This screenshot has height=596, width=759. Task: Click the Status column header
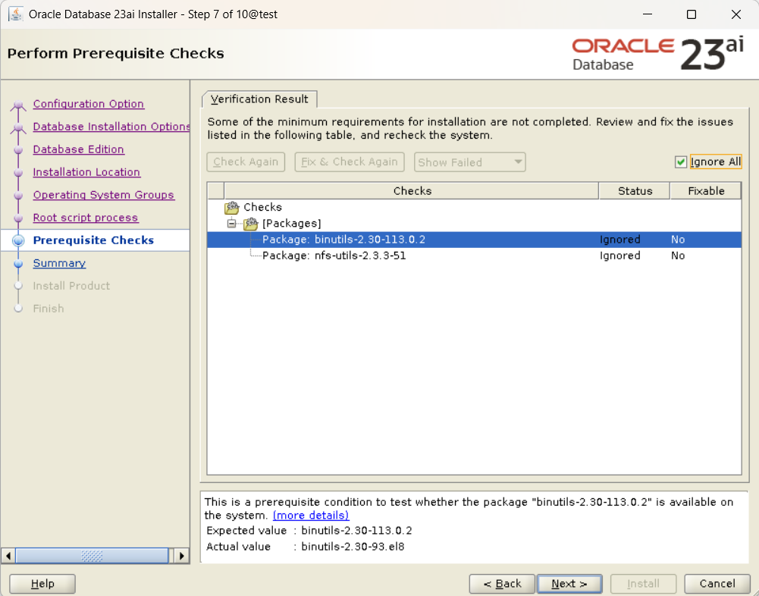pos(635,191)
